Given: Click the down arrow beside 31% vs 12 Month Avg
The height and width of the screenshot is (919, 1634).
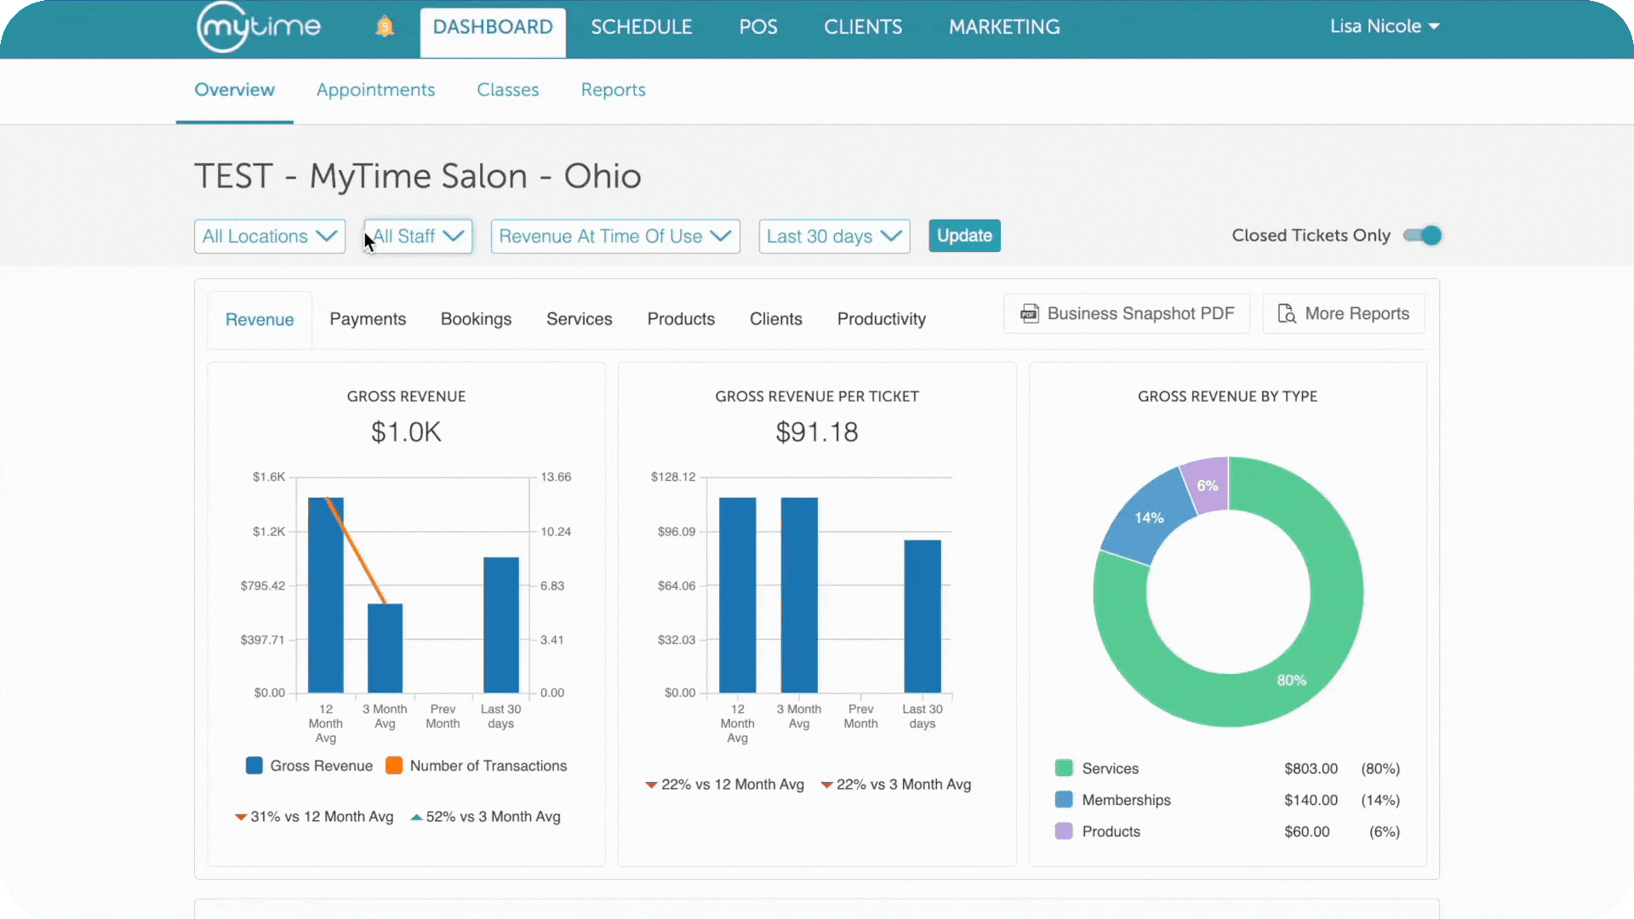Looking at the screenshot, I should point(241,817).
